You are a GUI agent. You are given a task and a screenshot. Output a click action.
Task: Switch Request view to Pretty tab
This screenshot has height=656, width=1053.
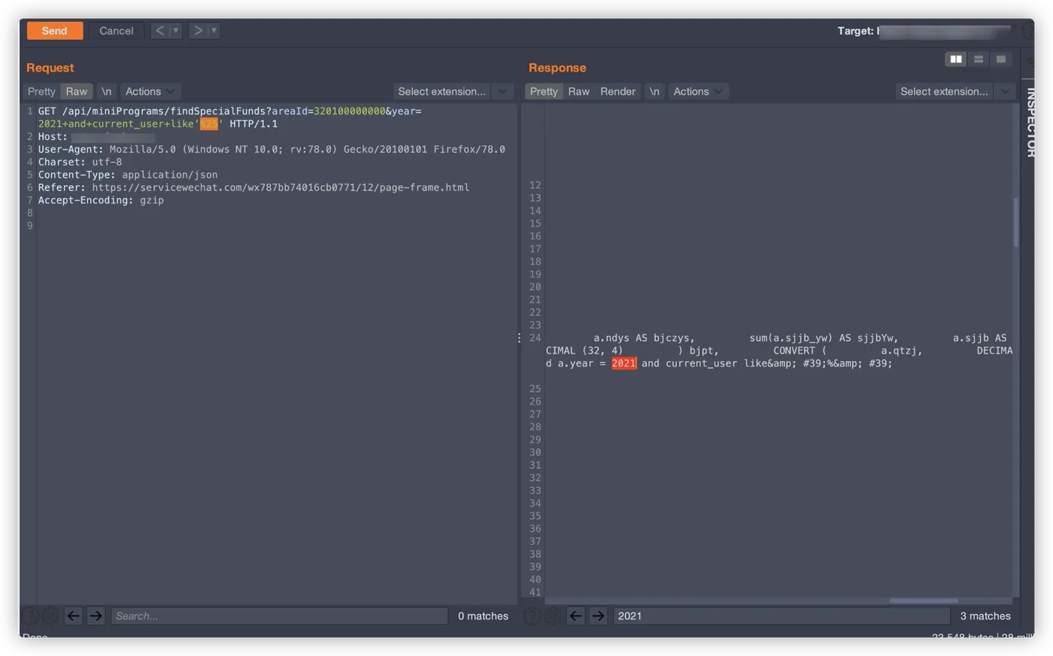point(41,91)
